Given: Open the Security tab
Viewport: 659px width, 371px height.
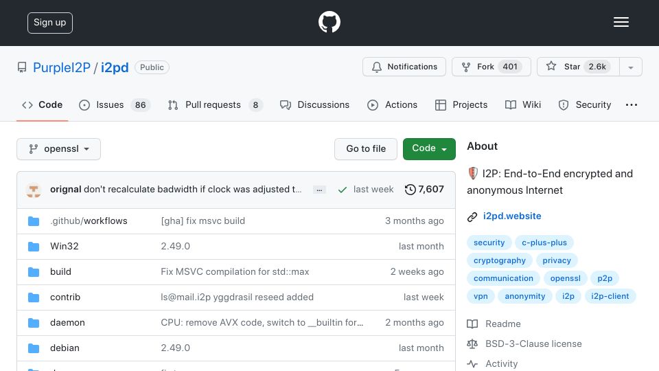Looking at the screenshot, I should coord(585,104).
